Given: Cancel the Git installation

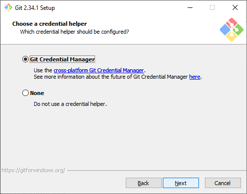Looking at the screenshot, I should click(223, 183).
